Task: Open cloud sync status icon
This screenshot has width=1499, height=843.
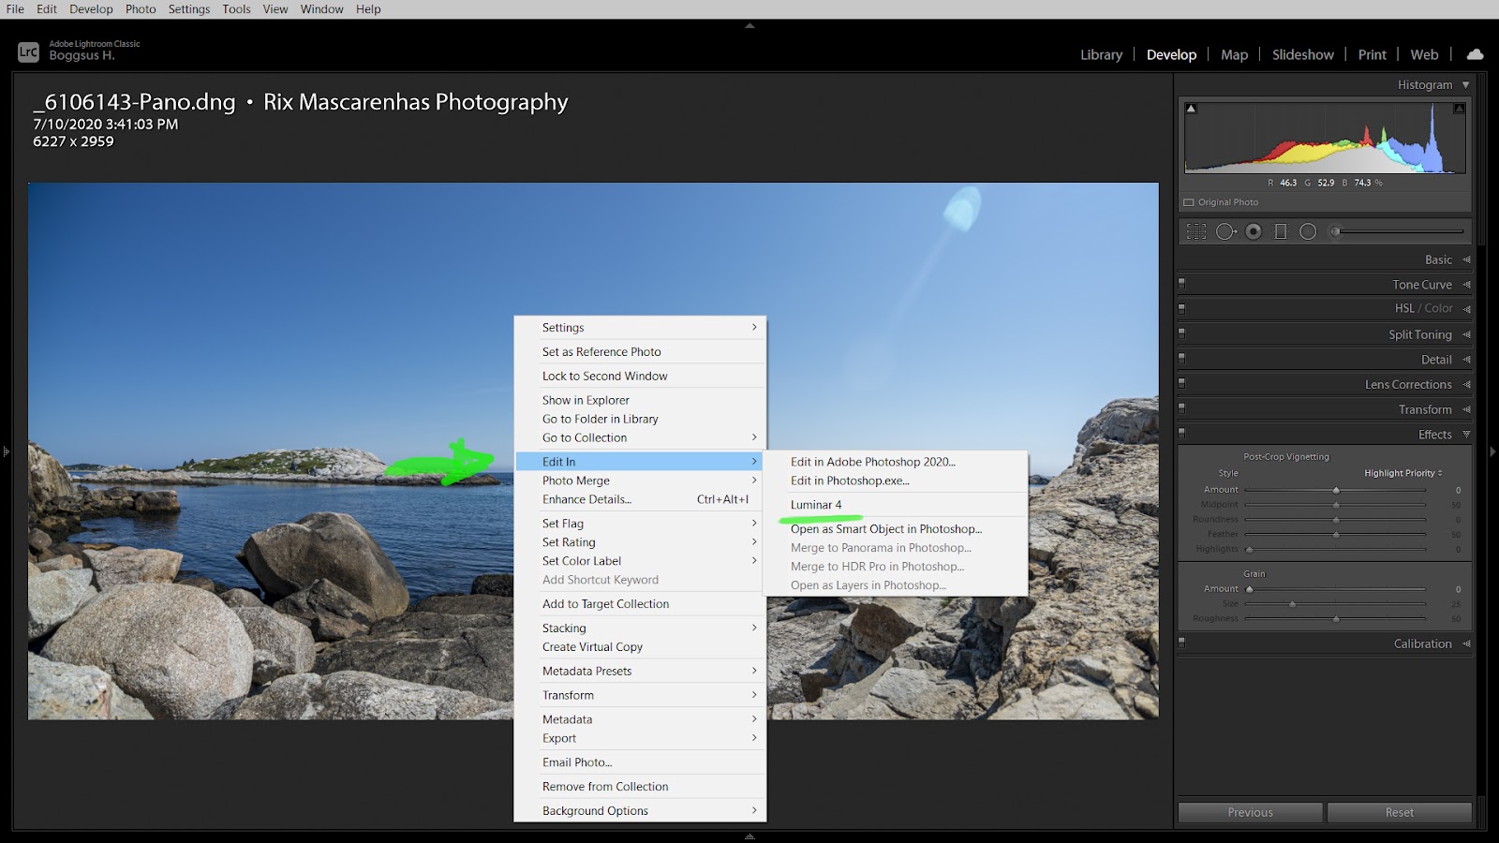Action: [x=1475, y=54]
